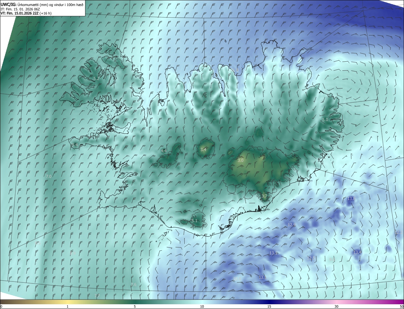The height and width of the screenshot is (309, 404).
Task: Click the 5 tick on the color scale
Action: click(x=135, y=306)
